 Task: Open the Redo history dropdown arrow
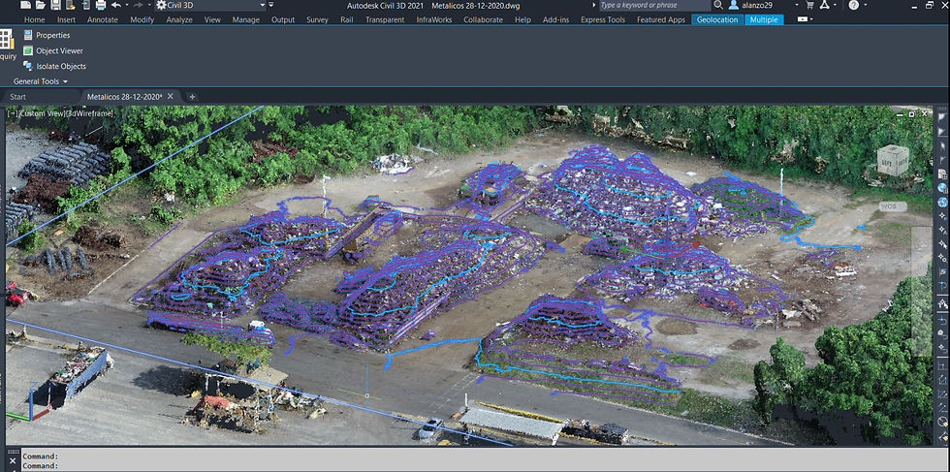pos(147,5)
